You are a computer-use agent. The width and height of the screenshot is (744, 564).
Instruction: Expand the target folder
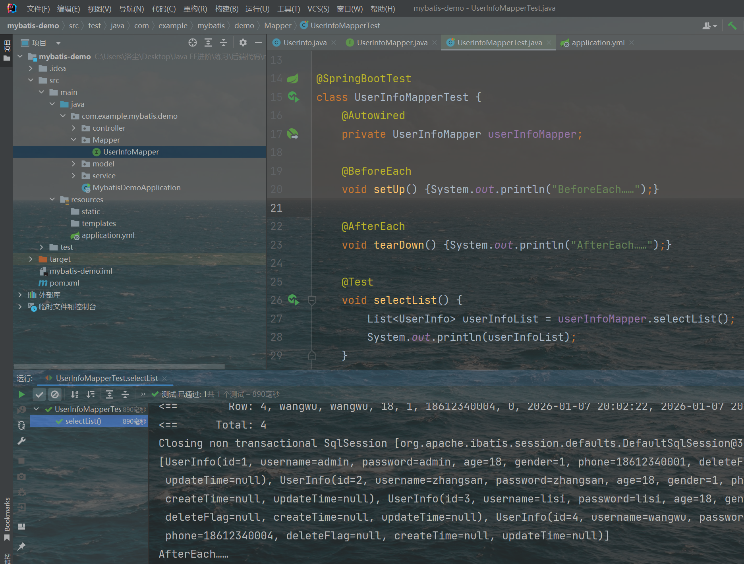(31, 259)
